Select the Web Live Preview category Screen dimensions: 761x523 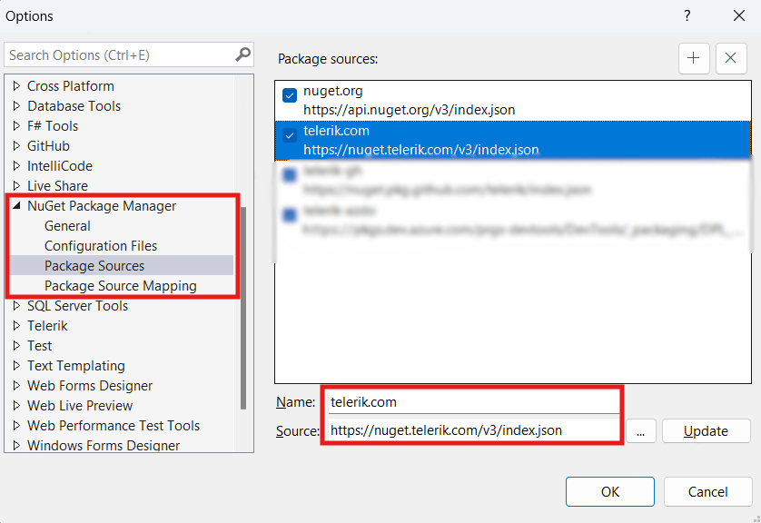[x=80, y=406]
